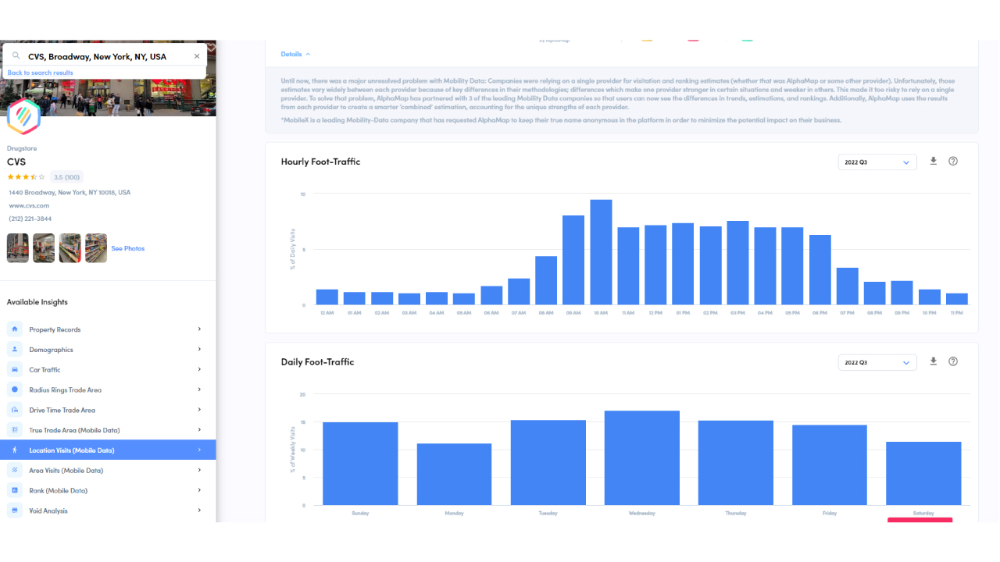Screen dimensions: 1000x562
Task: Expand Car Traffic with its chevron
Action: [x=199, y=369]
